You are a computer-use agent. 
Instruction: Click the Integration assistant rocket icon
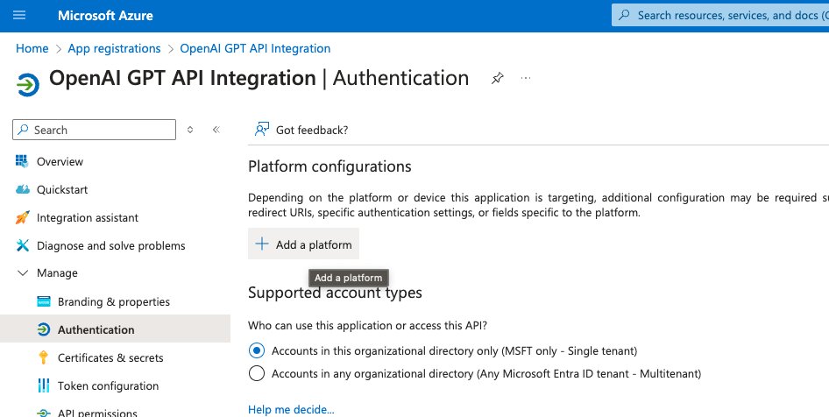pos(22,217)
